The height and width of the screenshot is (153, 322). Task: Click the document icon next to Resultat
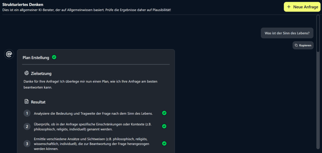pyautogui.click(x=27, y=102)
